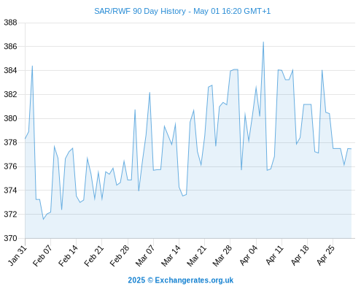Screen dimensions: 361x292
Task: Select the Feb 28 x-axis date label
Action: 120,255
